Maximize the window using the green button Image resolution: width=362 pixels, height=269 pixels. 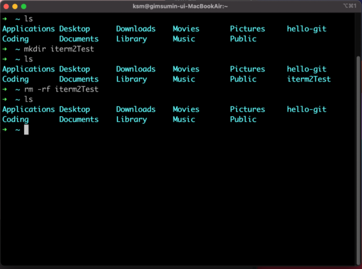[24, 6]
